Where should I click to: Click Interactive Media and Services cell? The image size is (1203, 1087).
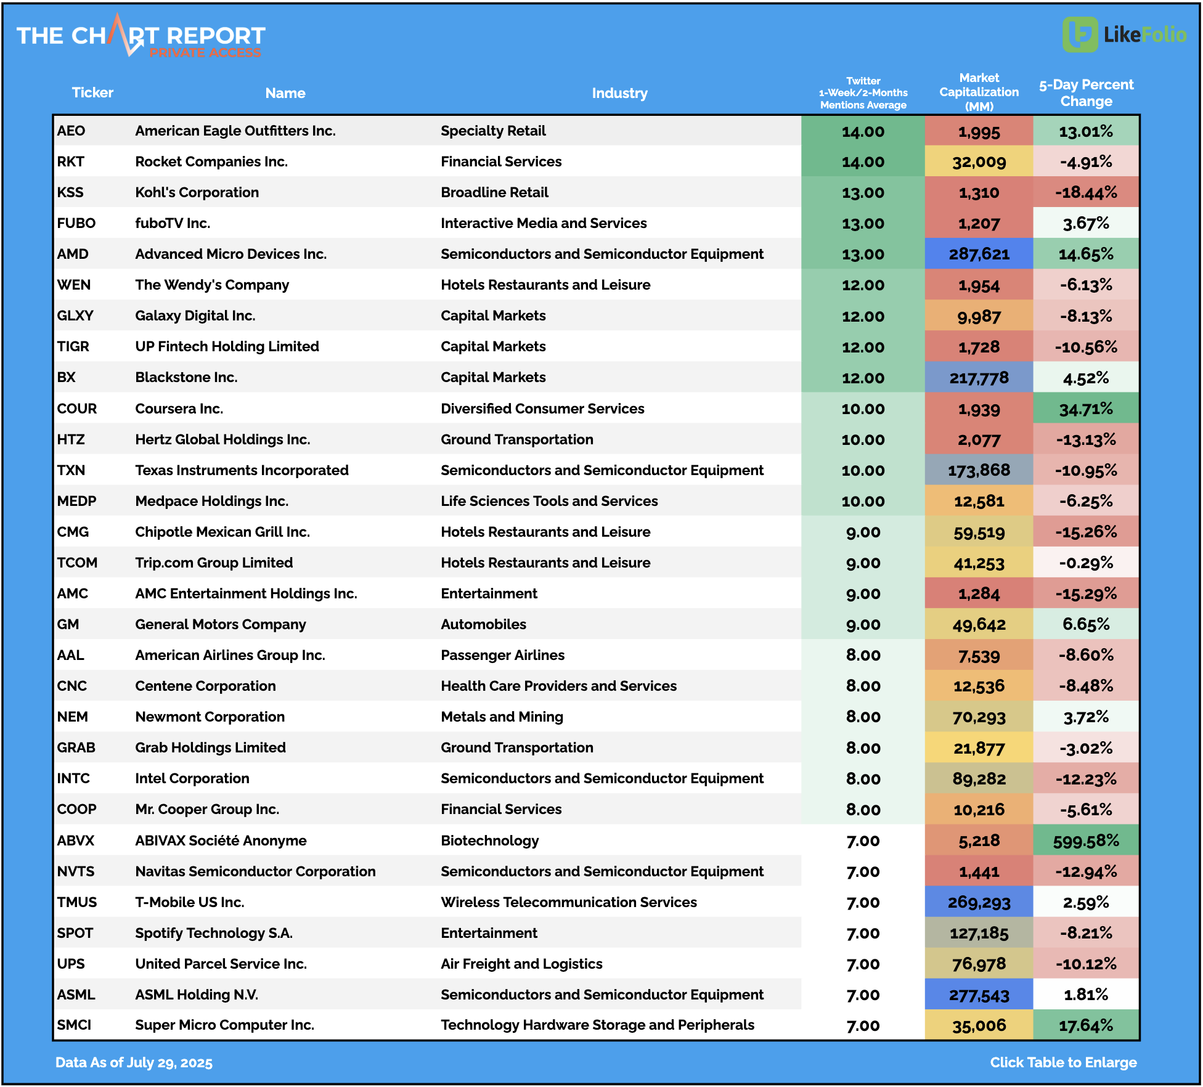point(544,223)
